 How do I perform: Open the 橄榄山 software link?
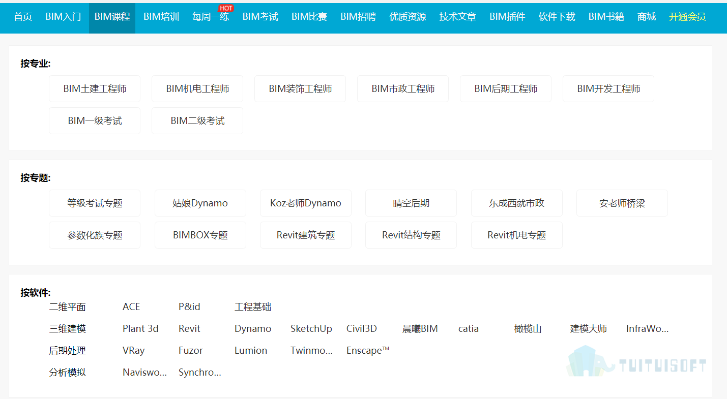(528, 329)
